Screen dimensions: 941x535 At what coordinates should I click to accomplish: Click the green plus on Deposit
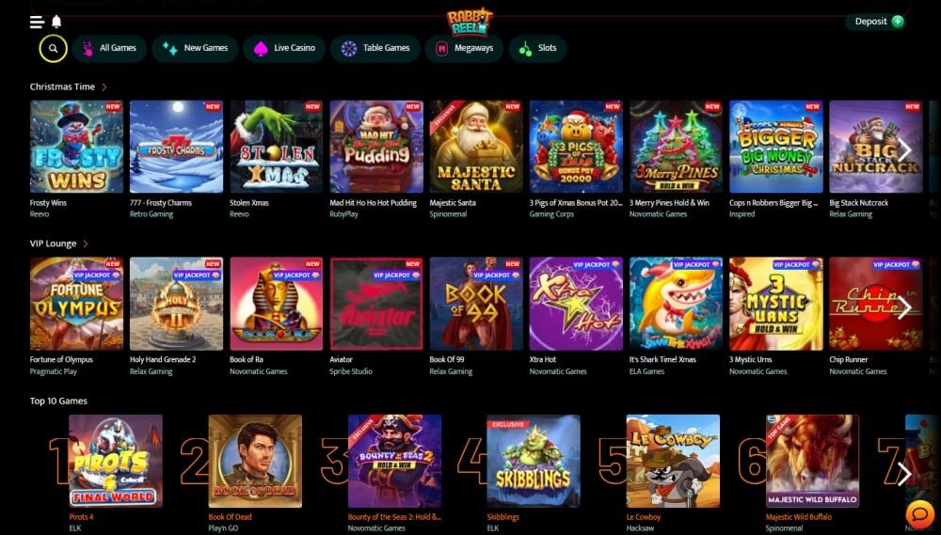click(x=897, y=22)
